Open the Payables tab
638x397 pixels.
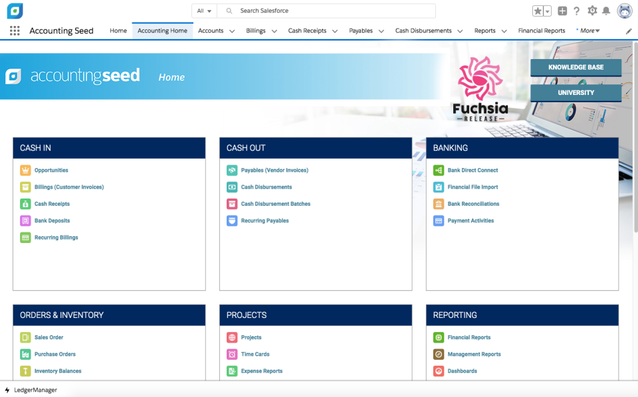point(360,31)
